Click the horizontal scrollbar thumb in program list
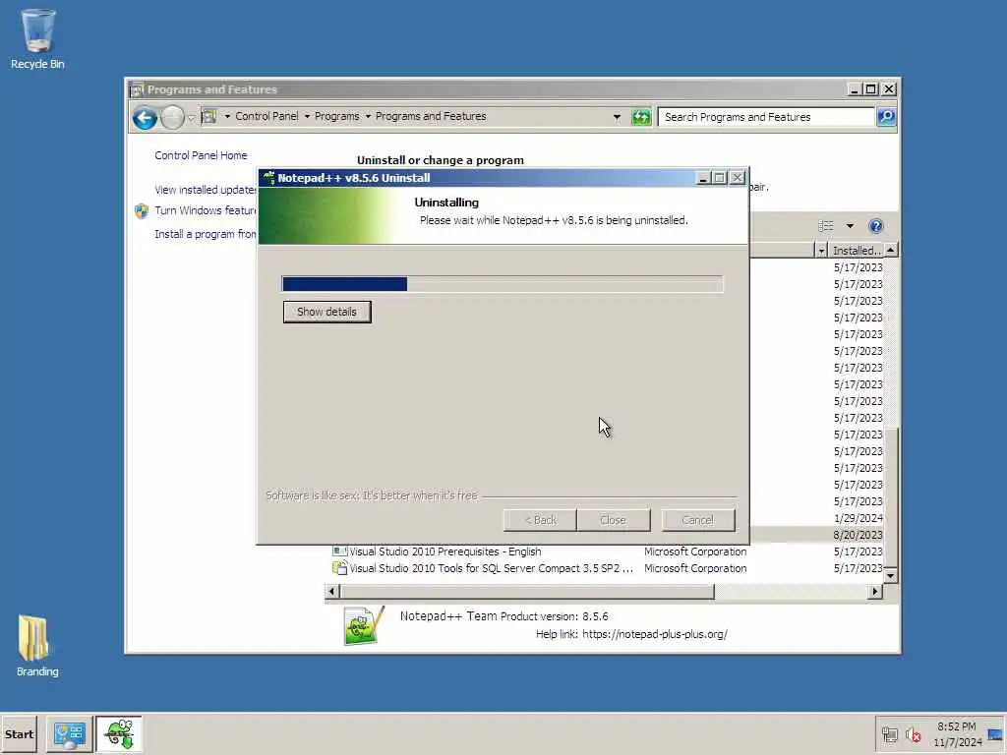The width and height of the screenshot is (1007, 755). point(527,591)
